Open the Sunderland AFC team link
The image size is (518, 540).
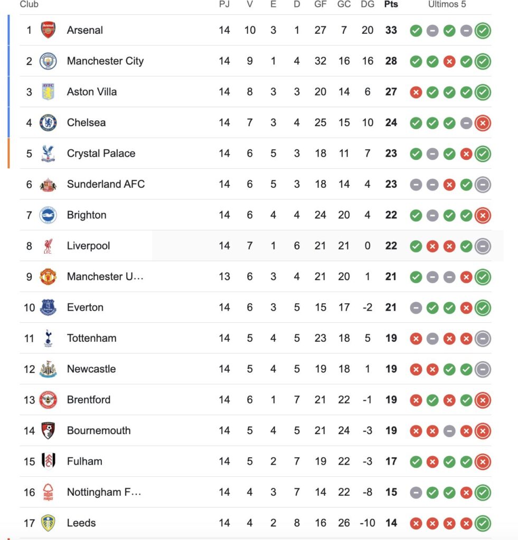(x=106, y=184)
